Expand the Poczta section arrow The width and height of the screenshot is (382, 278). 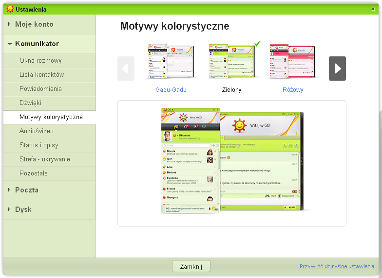(9, 190)
